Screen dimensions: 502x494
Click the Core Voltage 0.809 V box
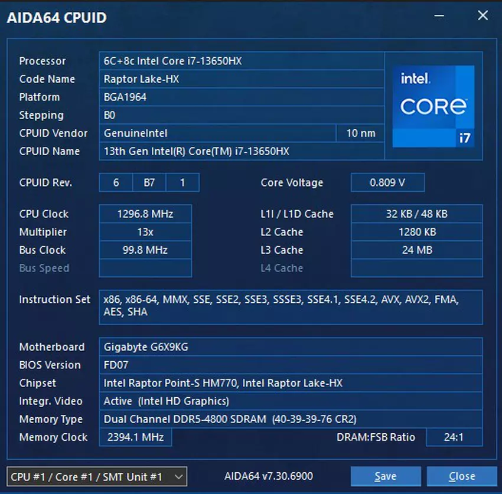[x=387, y=183]
